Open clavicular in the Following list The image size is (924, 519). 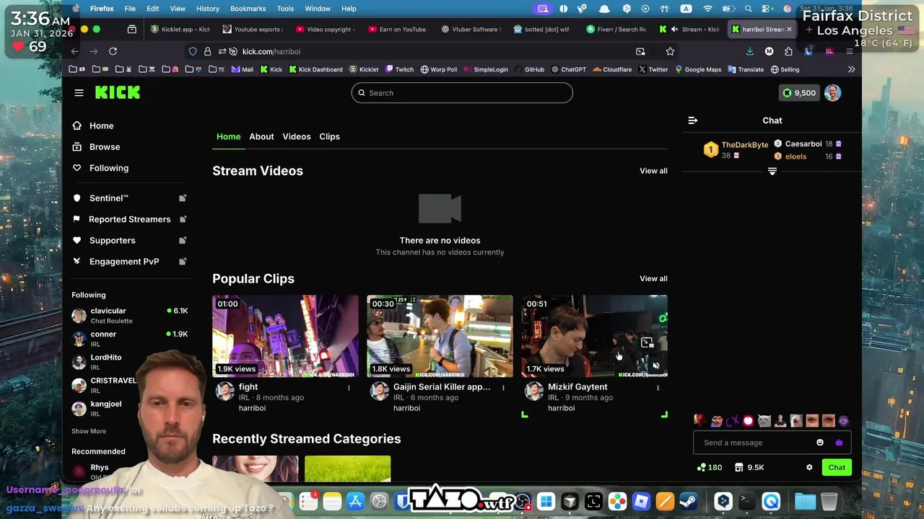pyautogui.click(x=130, y=315)
